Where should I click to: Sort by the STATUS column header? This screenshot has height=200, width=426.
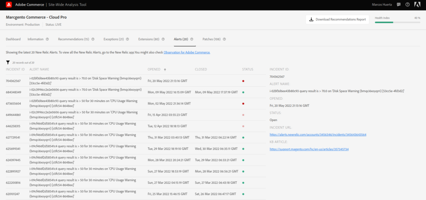248,69
